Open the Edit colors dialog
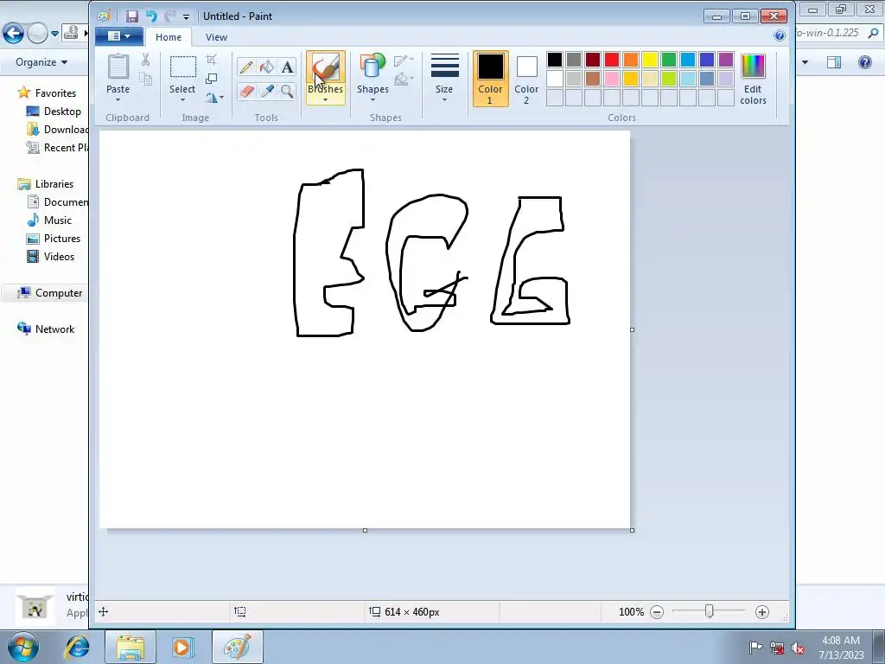This screenshot has width=885, height=664. coord(753,79)
